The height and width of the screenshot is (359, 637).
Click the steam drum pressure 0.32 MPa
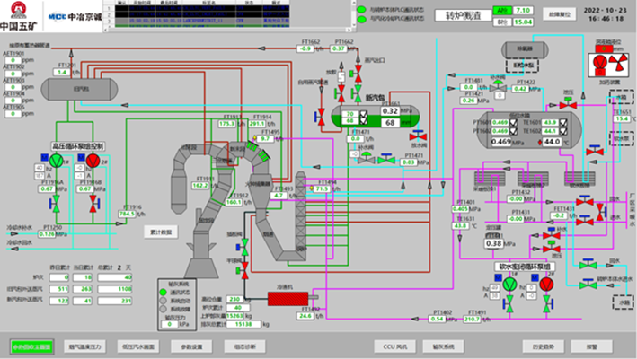[x=390, y=110]
